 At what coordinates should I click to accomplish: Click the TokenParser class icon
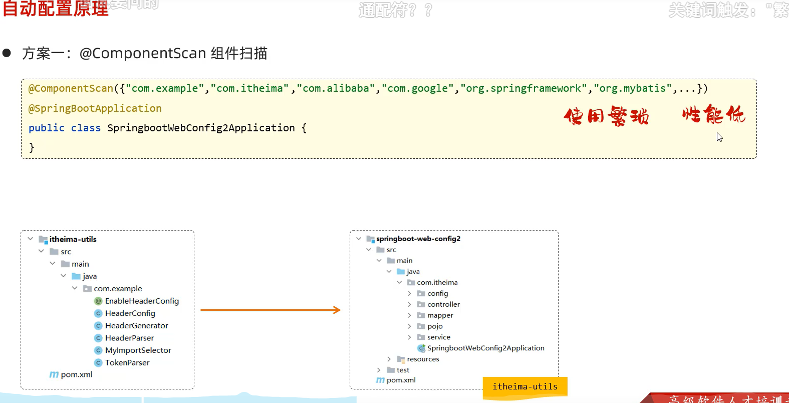pyautogui.click(x=98, y=362)
